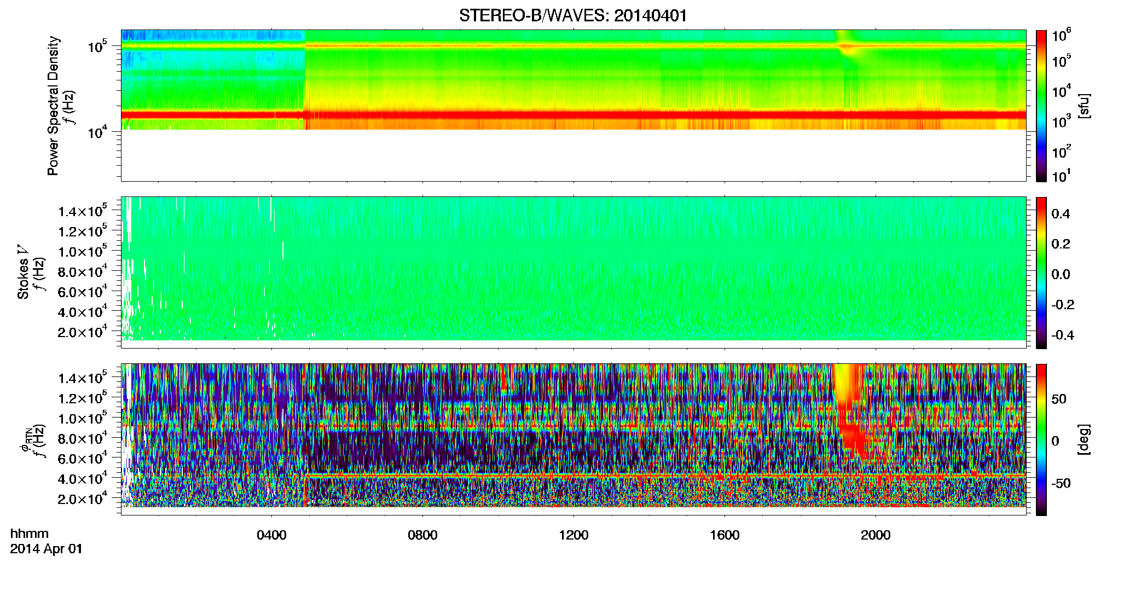This screenshot has width=1147, height=591.
Task: Click the 1600 time axis label
Action: pyautogui.click(x=725, y=535)
